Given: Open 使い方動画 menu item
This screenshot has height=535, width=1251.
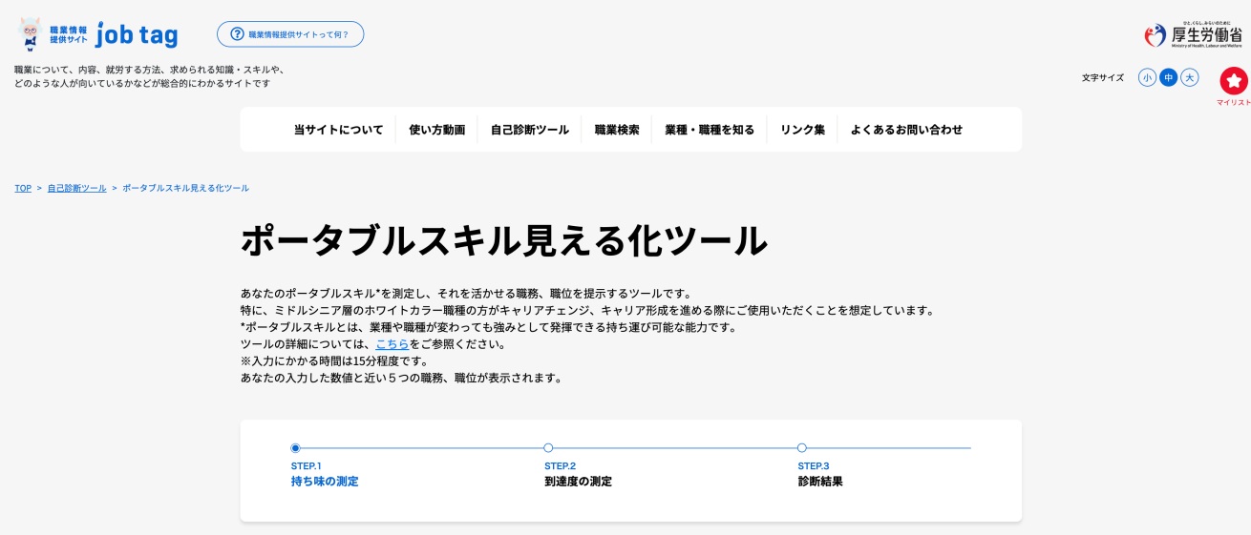Looking at the screenshot, I should pos(436,130).
